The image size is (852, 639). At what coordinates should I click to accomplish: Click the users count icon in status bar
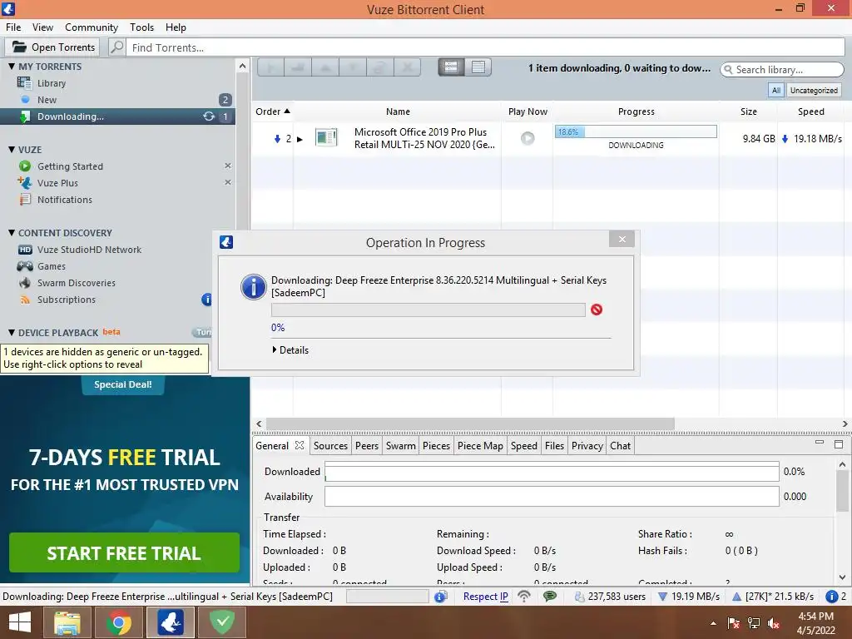580,597
